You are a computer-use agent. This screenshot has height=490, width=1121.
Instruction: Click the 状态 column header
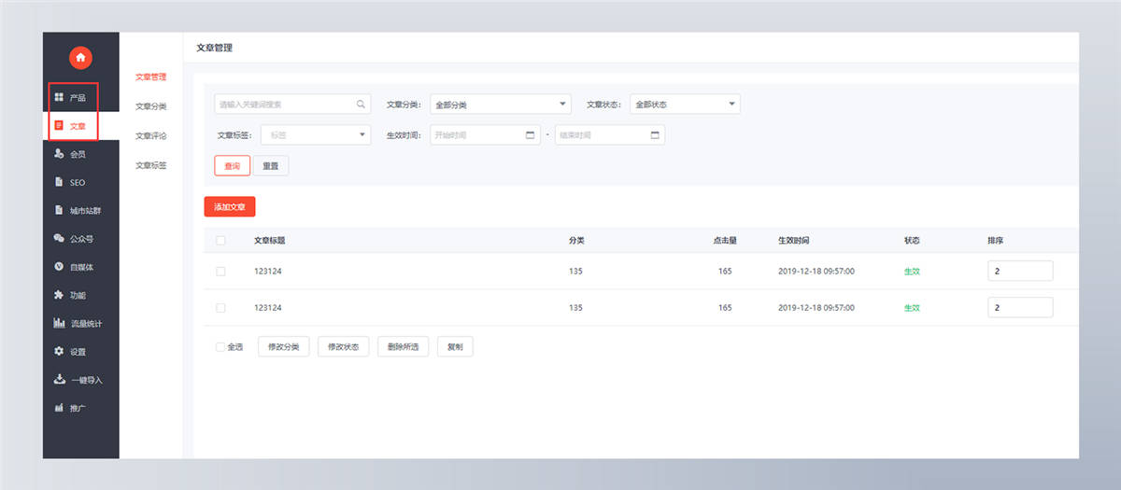(x=912, y=240)
